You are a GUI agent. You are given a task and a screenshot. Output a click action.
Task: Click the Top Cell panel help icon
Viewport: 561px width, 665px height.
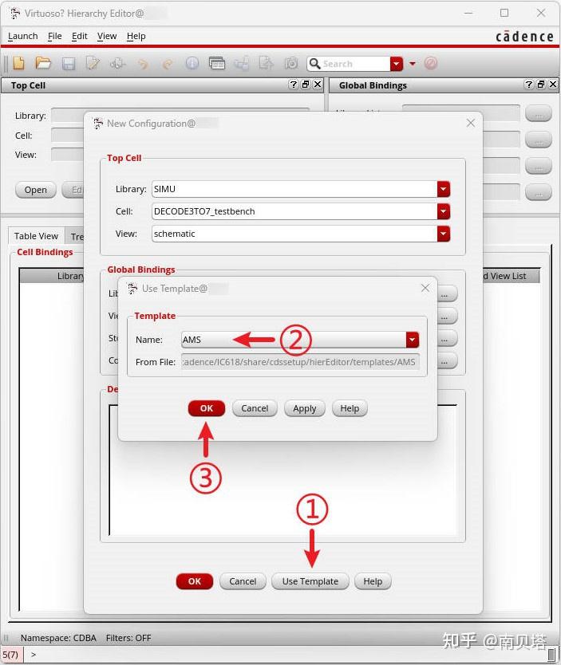tap(293, 85)
